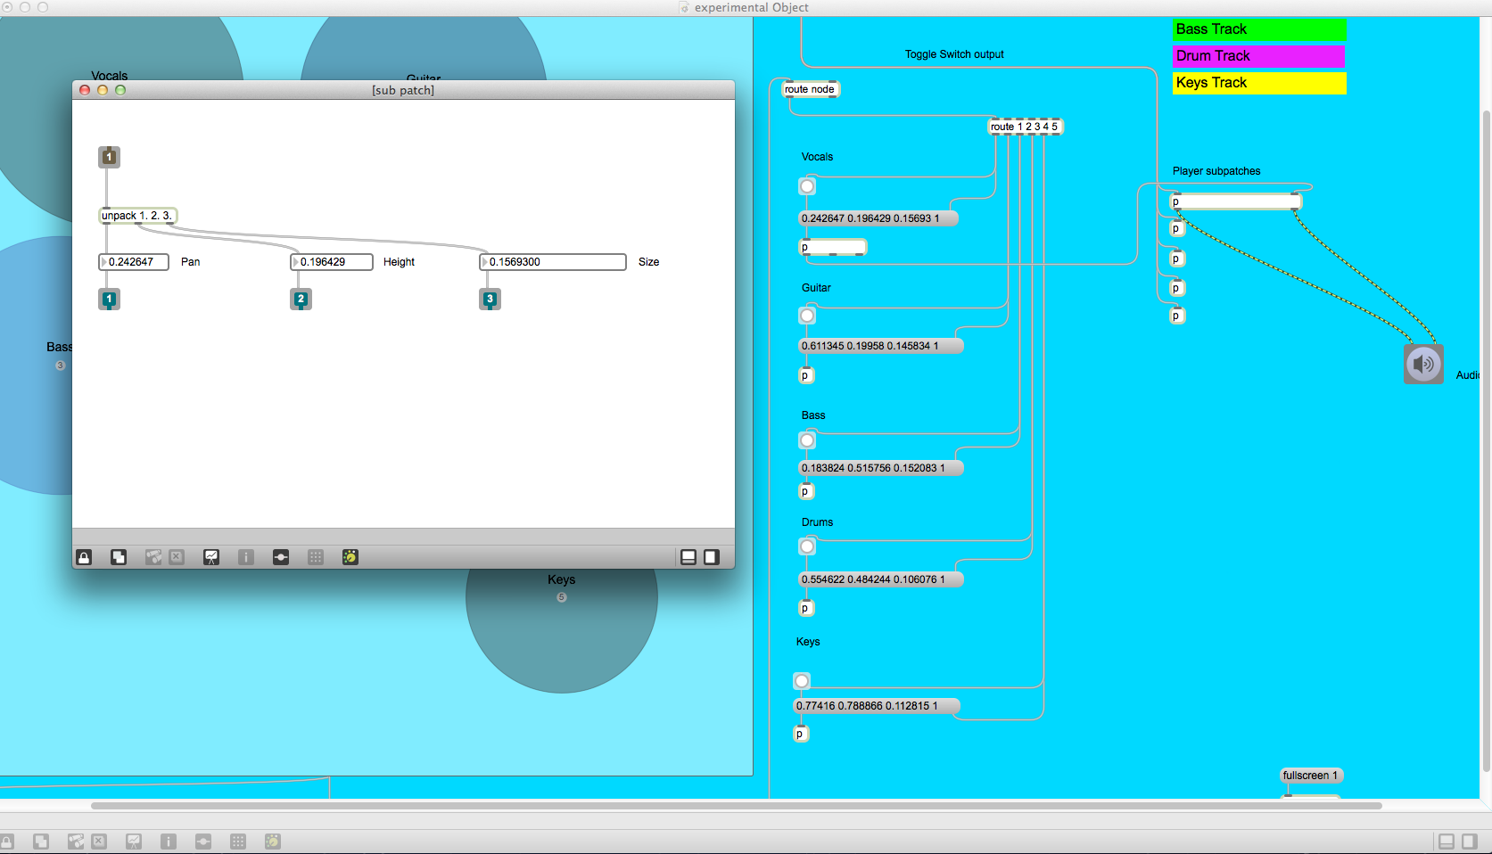
Task: Toggle the Bass circle button in patch
Action: 807,440
